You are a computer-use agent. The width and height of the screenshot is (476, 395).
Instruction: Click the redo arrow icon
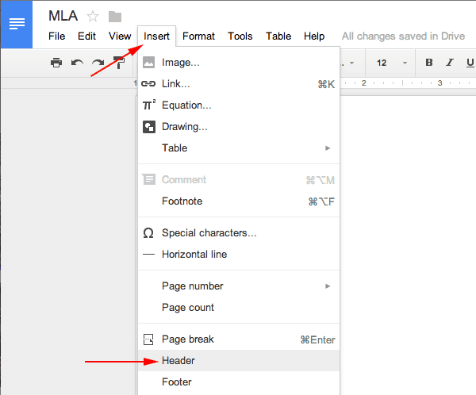(x=98, y=63)
